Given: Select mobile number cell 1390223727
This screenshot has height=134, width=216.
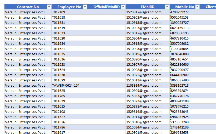Looking at the screenshot, I should [x=185, y=23].
